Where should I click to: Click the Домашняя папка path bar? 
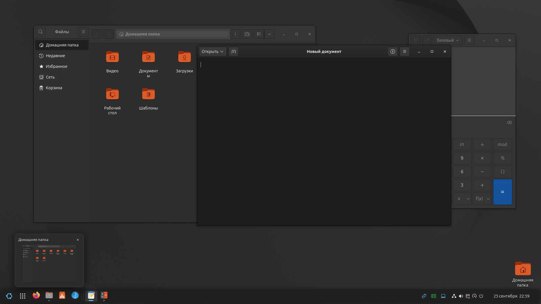pyautogui.click(x=173, y=34)
